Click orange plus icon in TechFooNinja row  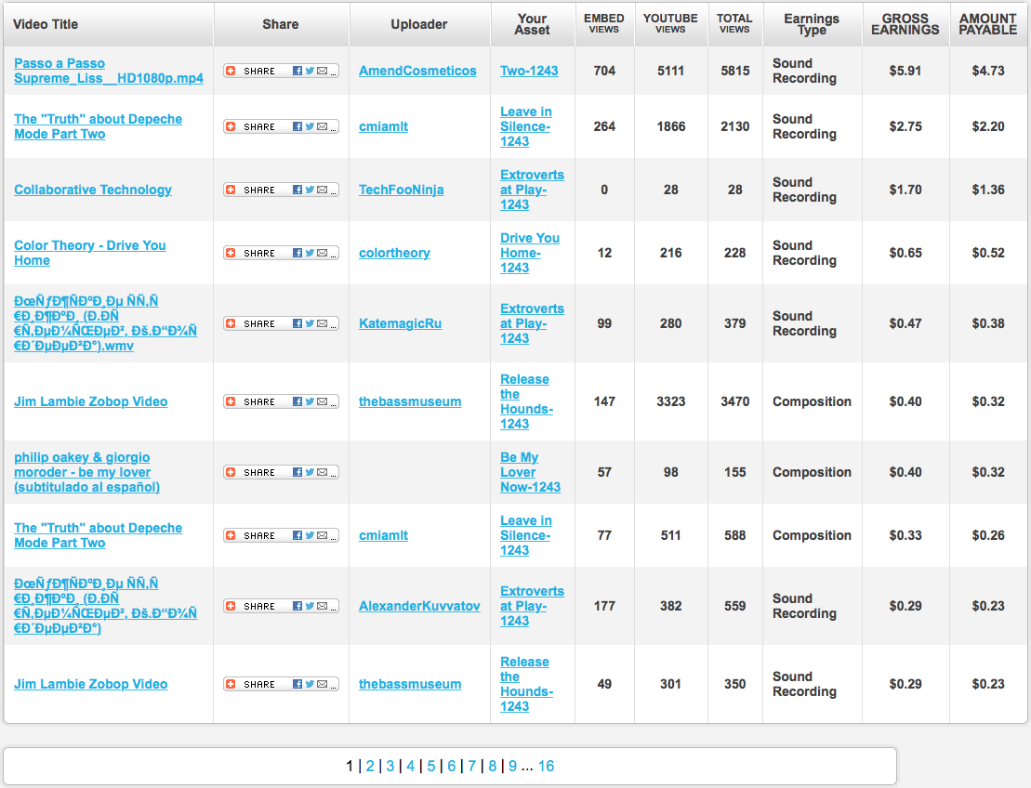(x=231, y=190)
